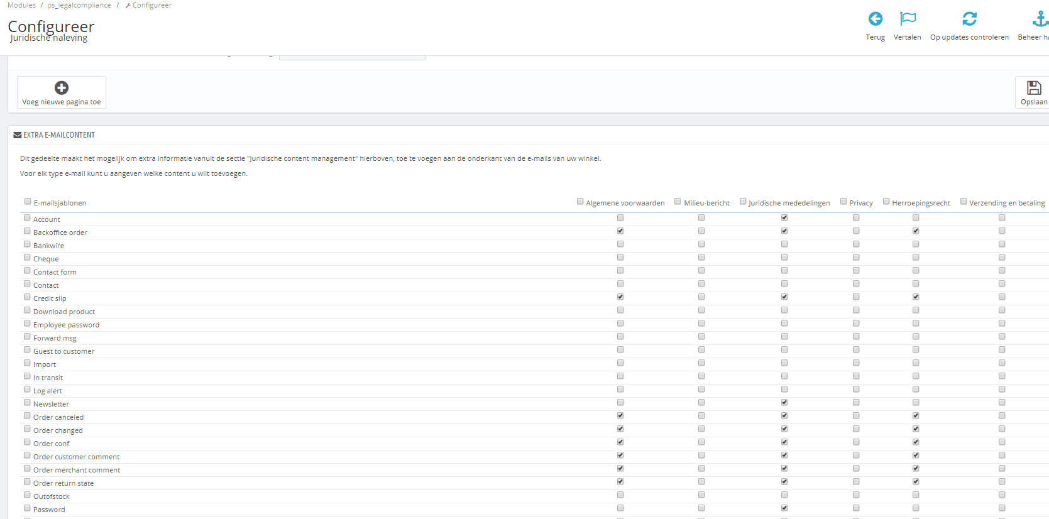
Task: Check Privacy for Contact form row
Action: 856,271
